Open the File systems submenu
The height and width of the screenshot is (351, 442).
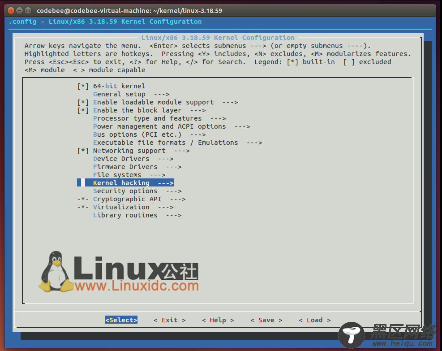[129, 175]
